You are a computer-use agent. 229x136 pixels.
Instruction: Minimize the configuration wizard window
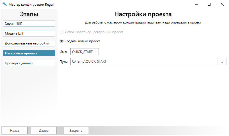(x=196, y=5)
